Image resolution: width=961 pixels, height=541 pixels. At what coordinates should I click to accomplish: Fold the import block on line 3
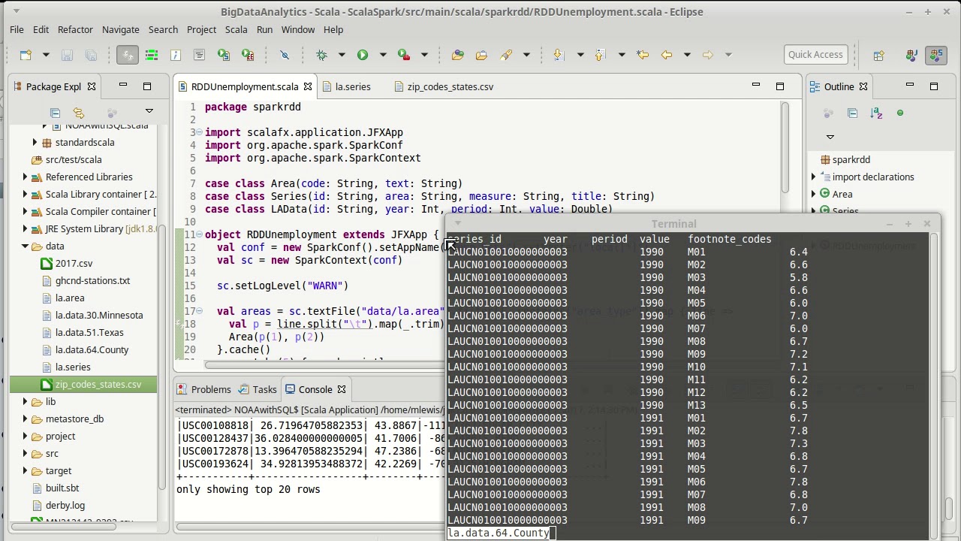[199, 133]
